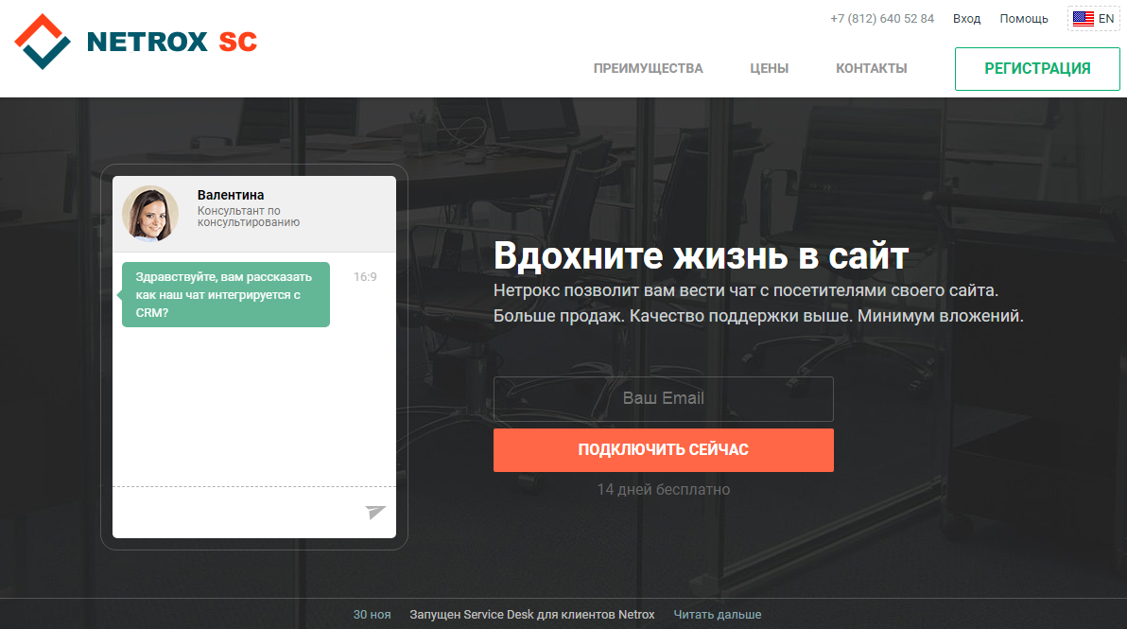Go to the ПРЕИМУЩЕСТВА menu section
Image resolution: width=1127 pixels, height=629 pixels.
point(648,68)
